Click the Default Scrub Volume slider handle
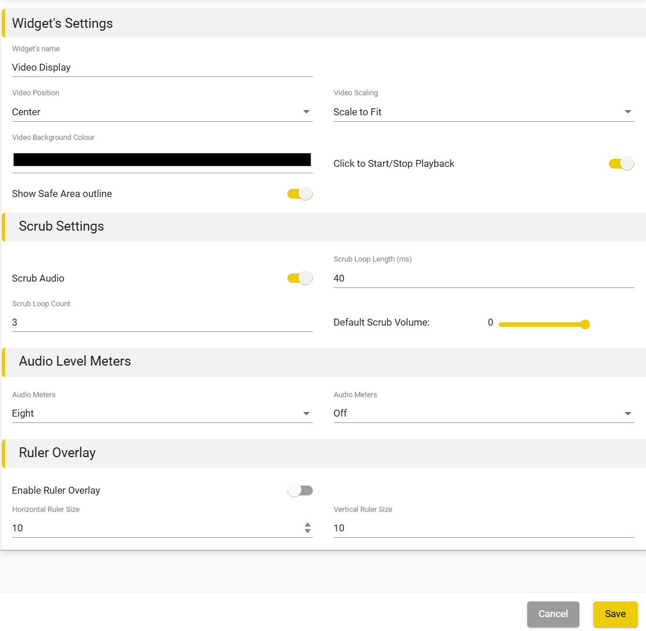Image resolution: width=646 pixels, height=631 pixels. 585,324
